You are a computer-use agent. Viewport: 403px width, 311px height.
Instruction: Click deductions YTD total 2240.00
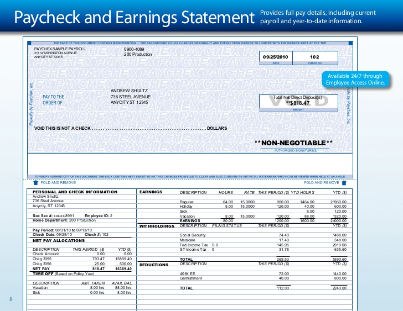click(339, 288)
